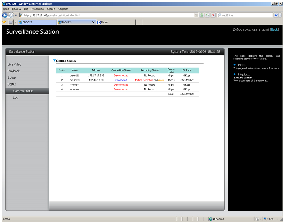Click the browser Back arrow button
The image size is (285, 223).
pyautogui.click(x=5, y=15)
